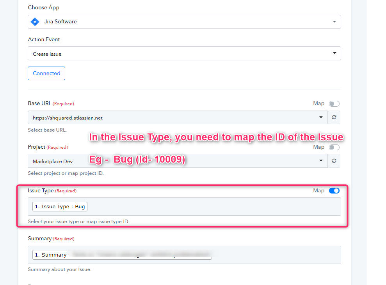The height and width of the screenshot is (285, 386).
Task: Refresh the Project list
Action: click(334, 161)
